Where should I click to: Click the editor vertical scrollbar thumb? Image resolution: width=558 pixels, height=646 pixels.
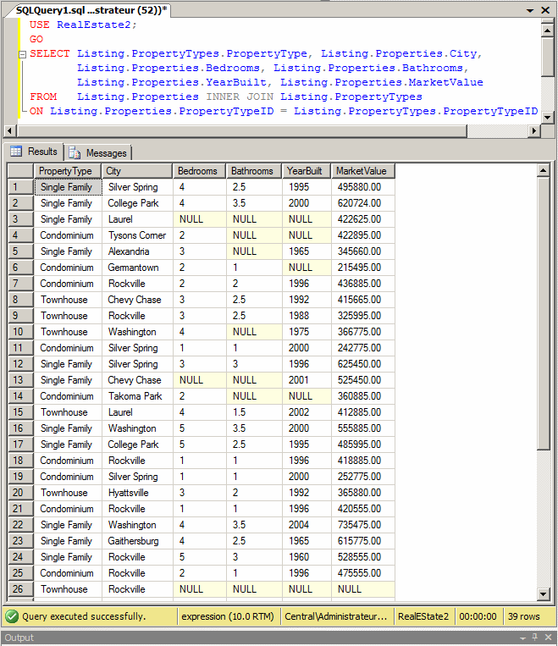(x=547, y=58)
